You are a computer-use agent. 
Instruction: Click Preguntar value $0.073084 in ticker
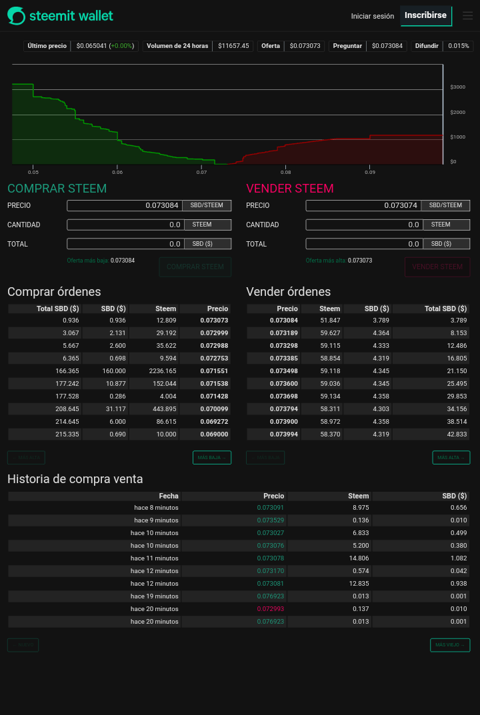click(x=387, y=46)
